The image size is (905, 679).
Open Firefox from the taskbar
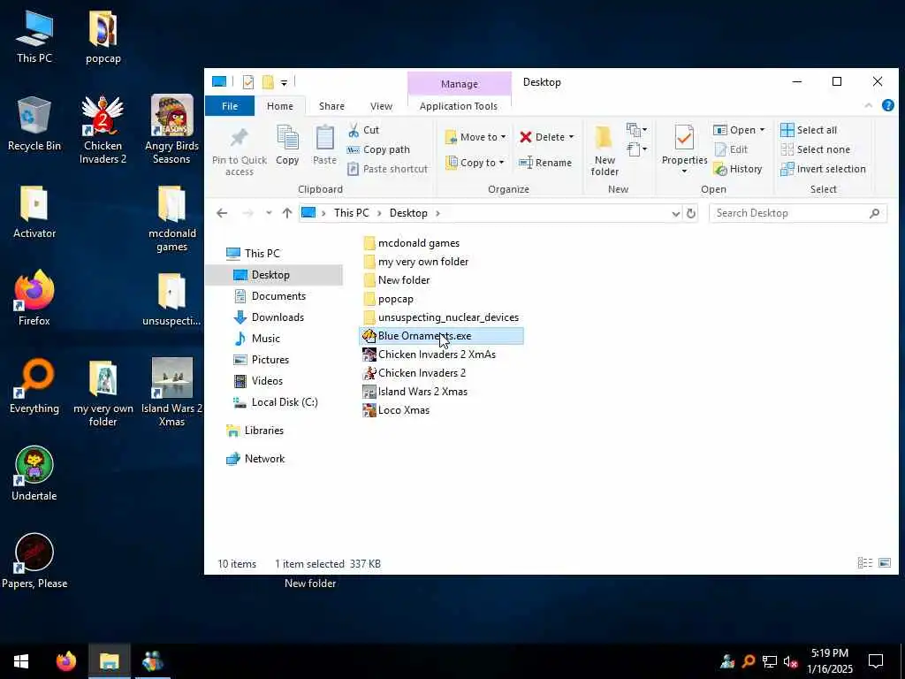point(66,661)
